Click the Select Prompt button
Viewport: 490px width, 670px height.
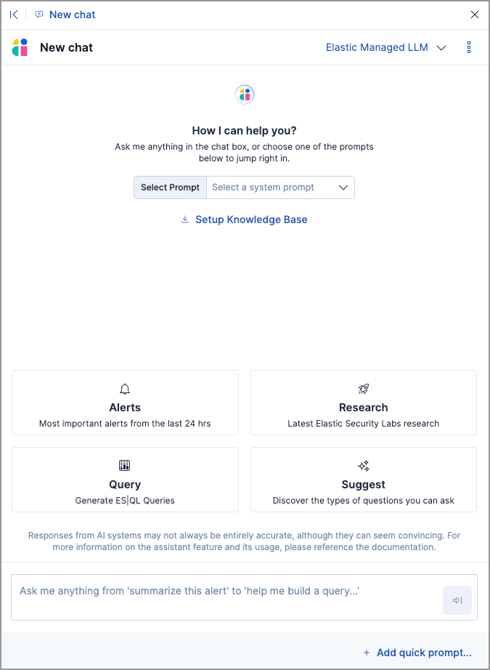tap(170, 187)
